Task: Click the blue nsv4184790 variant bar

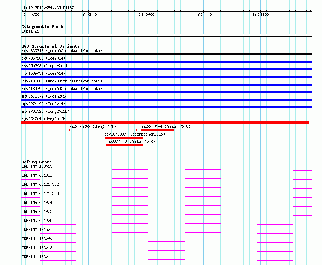Action: click(x=166, y=92)
